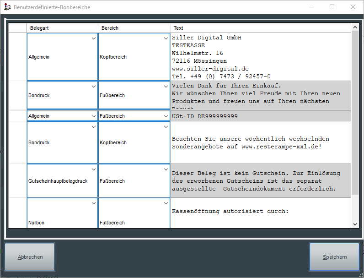Click the USt-ID DE999999999 text field
Viewport: 364px width, 278px height.
click(260, 116)
